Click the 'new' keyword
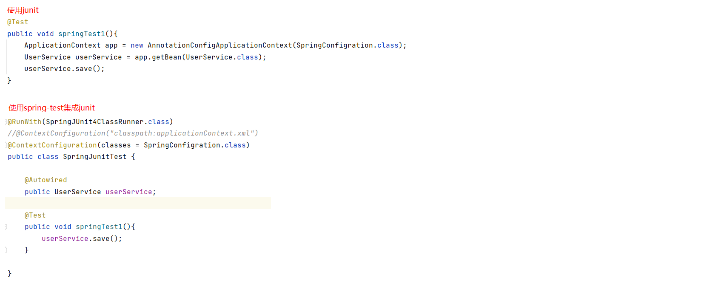Viewport: 701px width, 283px height. point(137,45)
